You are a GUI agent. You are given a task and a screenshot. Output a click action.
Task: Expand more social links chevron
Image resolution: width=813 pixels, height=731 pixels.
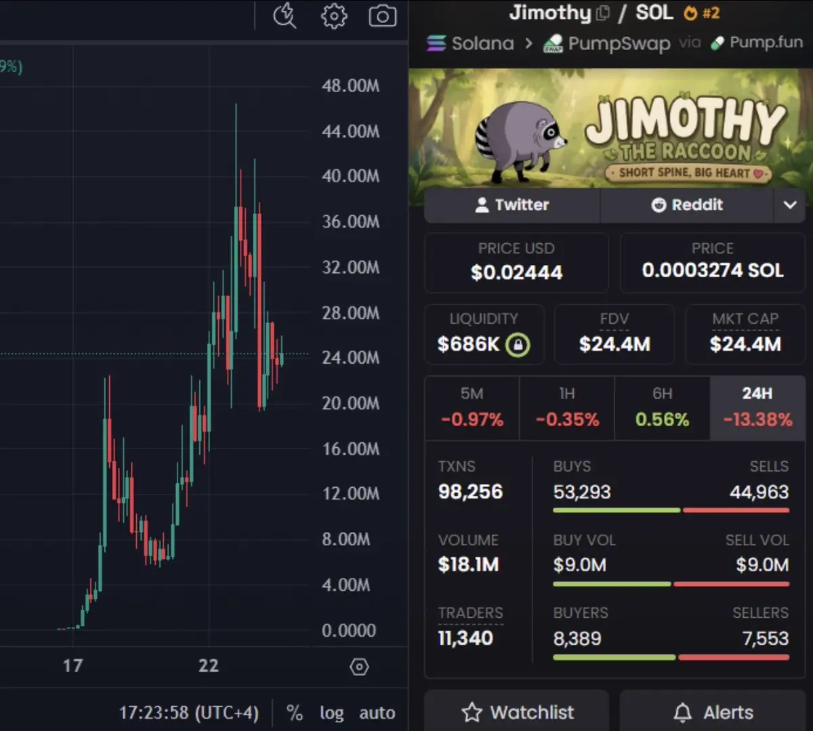[x=789, y=205]
